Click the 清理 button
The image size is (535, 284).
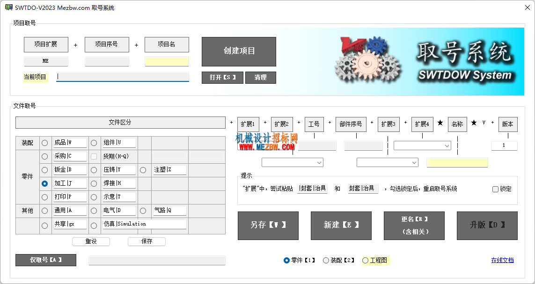(261, 77)
